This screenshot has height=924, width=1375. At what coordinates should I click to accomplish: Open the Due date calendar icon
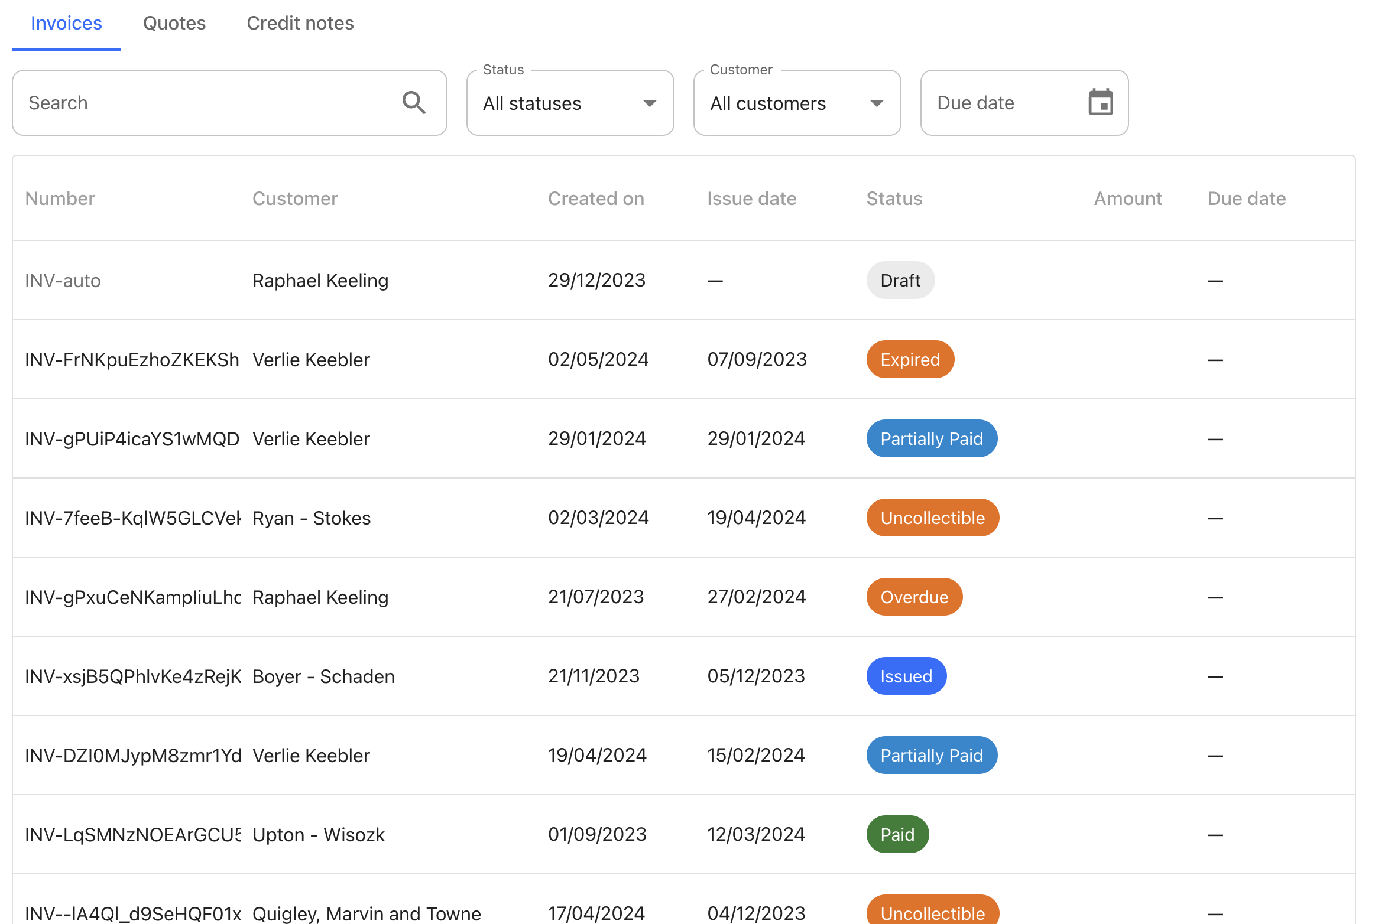click(1100, 103)
